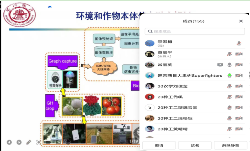Click camera icon for 20农学刘俊莹
This screenshot has width=250, height=151.
click(239, 86)
